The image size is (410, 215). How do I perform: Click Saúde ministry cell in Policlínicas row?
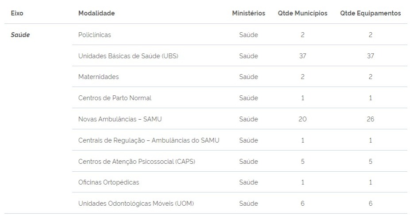(x=249, y=35)
